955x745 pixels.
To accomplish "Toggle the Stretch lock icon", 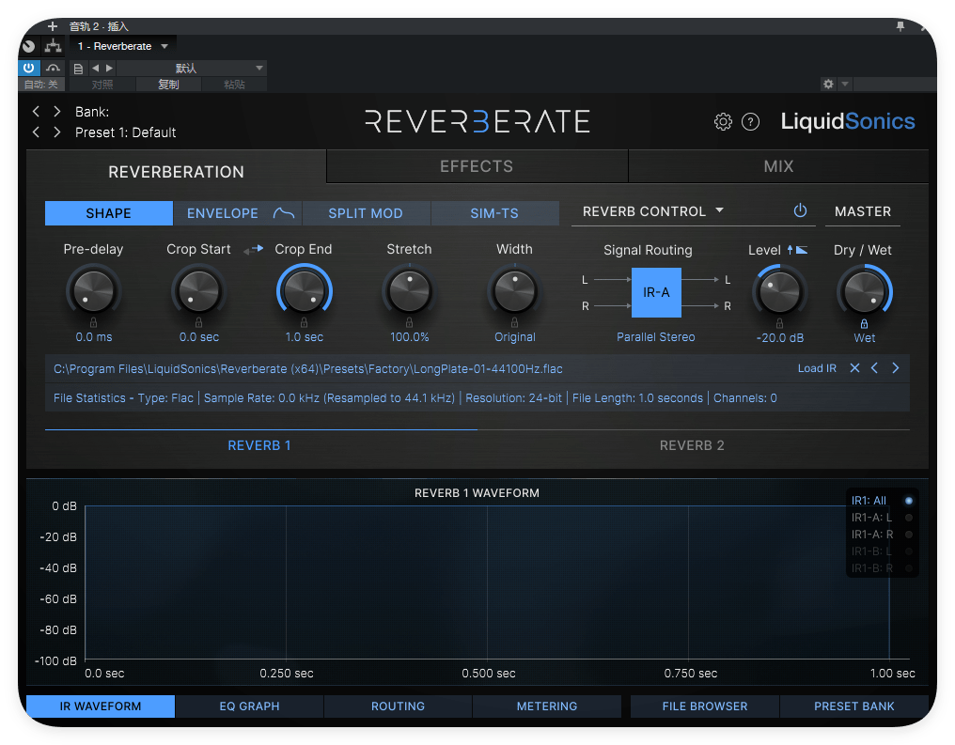I will tap(409, 322).
